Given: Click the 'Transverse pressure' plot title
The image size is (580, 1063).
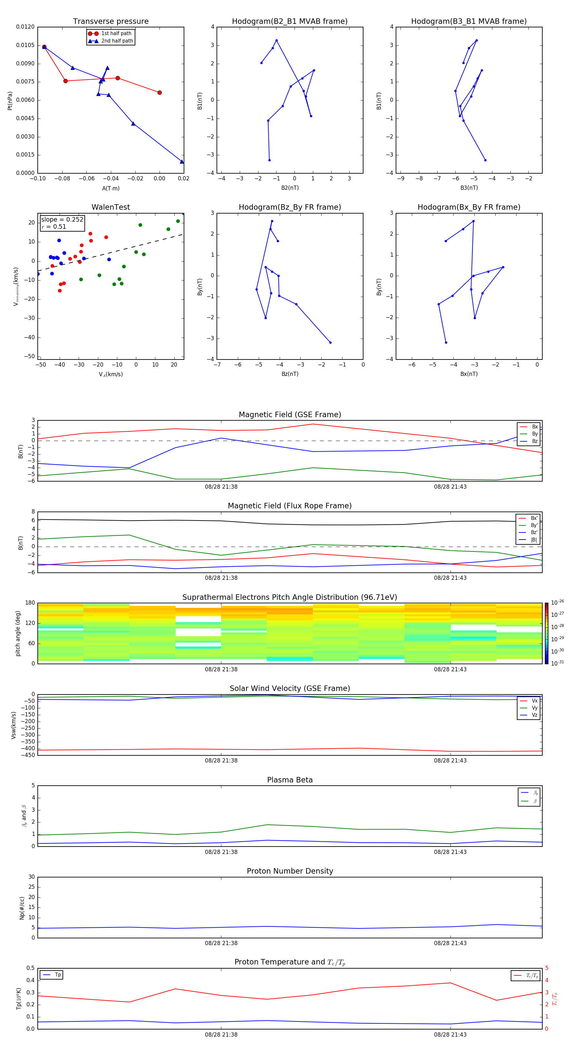Looking at the screenshot, I should click(111, 22).
